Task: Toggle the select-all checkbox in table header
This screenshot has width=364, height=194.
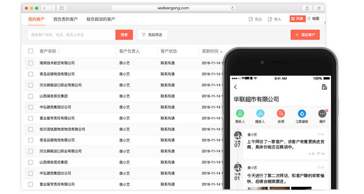Action: tap(31, 51)
